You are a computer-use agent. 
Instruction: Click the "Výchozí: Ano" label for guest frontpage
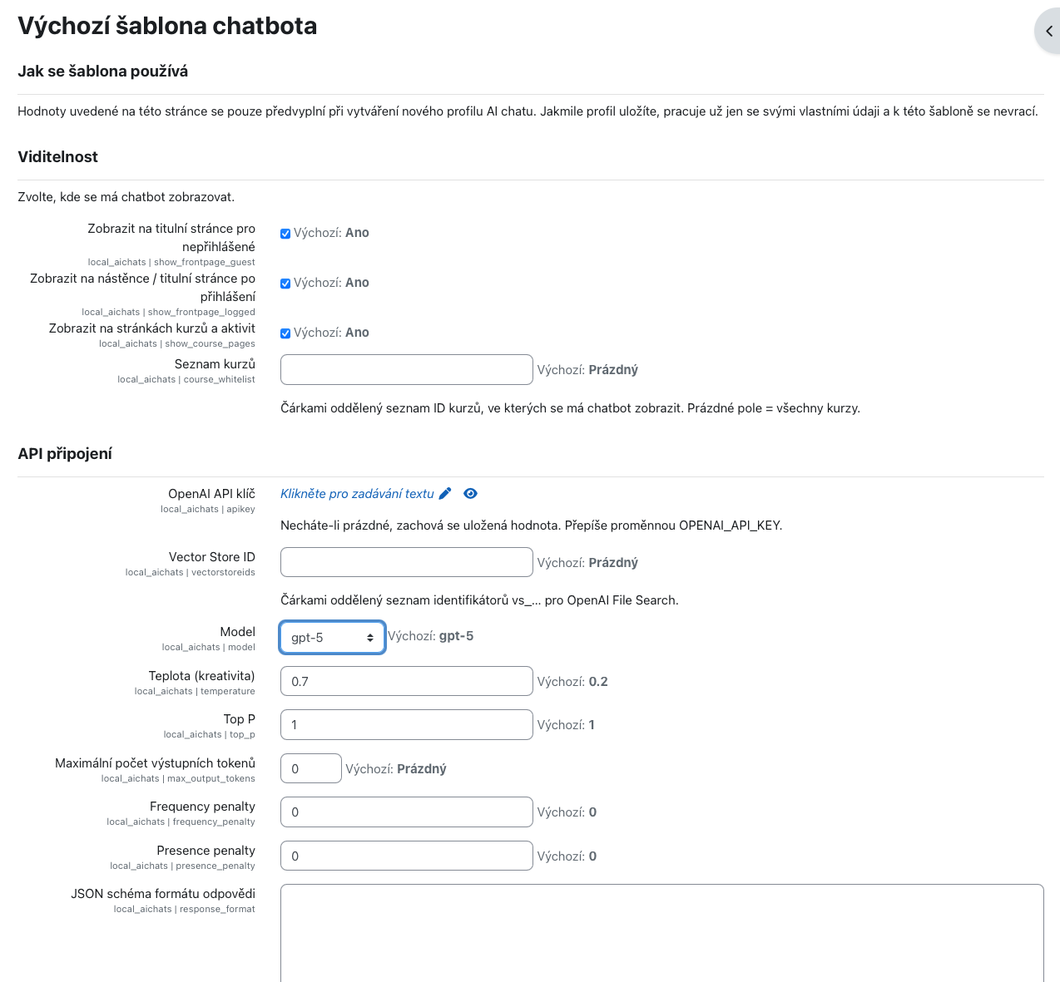click(331, 233)
